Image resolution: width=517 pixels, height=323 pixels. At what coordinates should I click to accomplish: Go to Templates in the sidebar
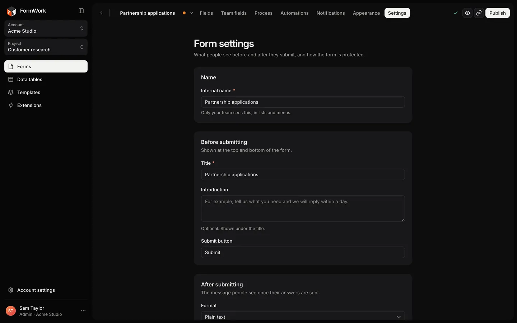[46, 92]
